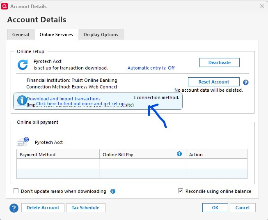268x220 pixels.
Task: Open help icon next to Reset Account
Action: (245, 82)
